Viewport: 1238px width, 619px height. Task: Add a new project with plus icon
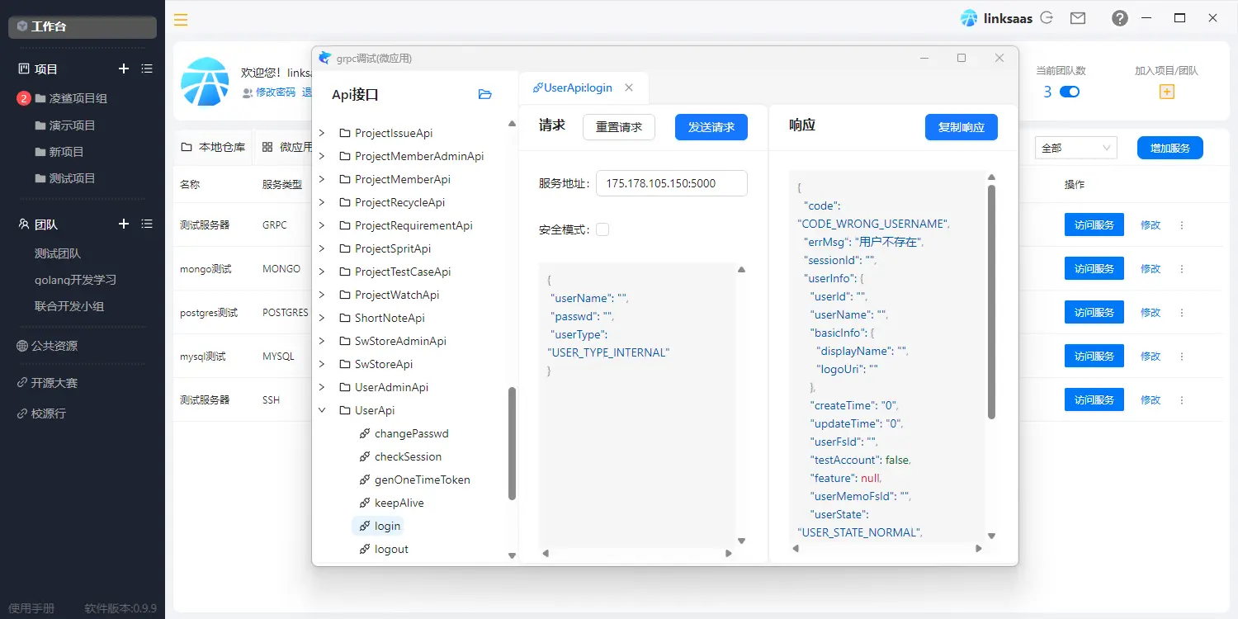[124, 69]
